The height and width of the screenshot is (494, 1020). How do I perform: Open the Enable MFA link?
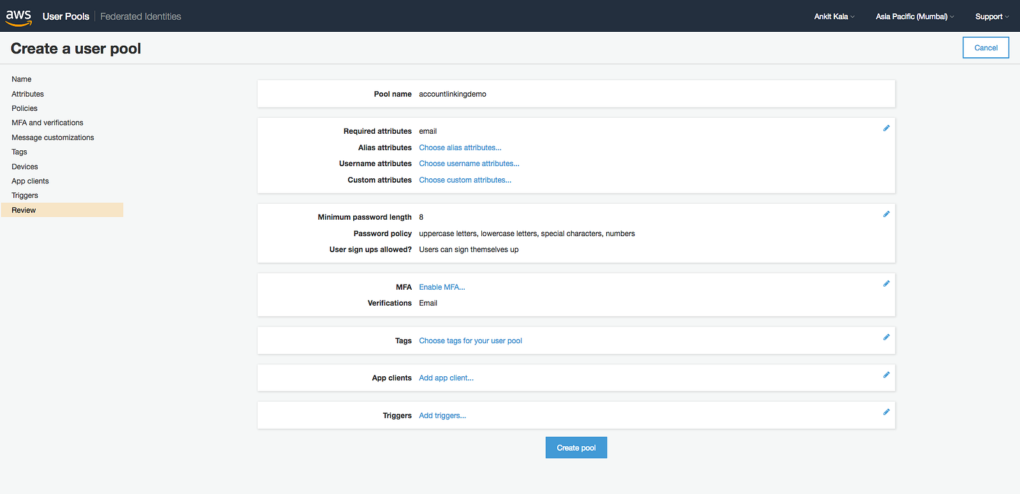click(442, 287)
